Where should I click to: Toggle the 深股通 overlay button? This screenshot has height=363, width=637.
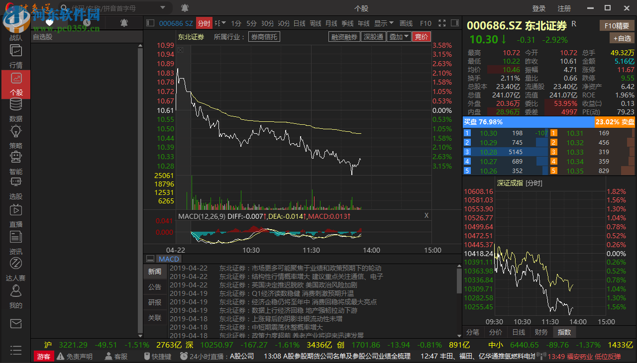[373, 36]
